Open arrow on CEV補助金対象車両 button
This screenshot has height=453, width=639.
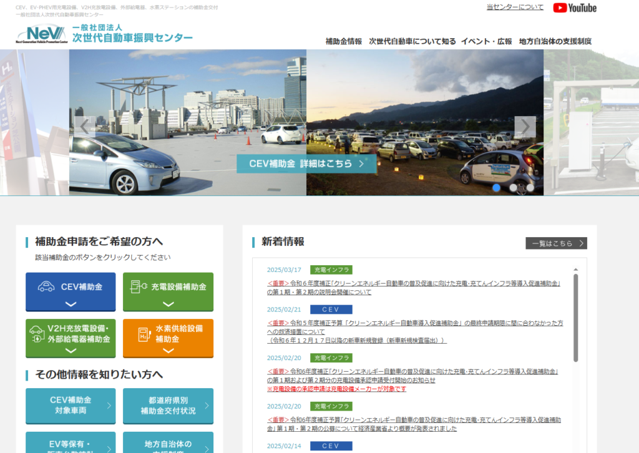(x=109, y=406)
